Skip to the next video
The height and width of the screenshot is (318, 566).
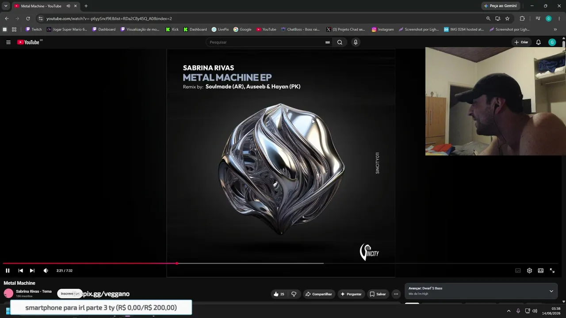pyautogui.click(x=32, y=271)
